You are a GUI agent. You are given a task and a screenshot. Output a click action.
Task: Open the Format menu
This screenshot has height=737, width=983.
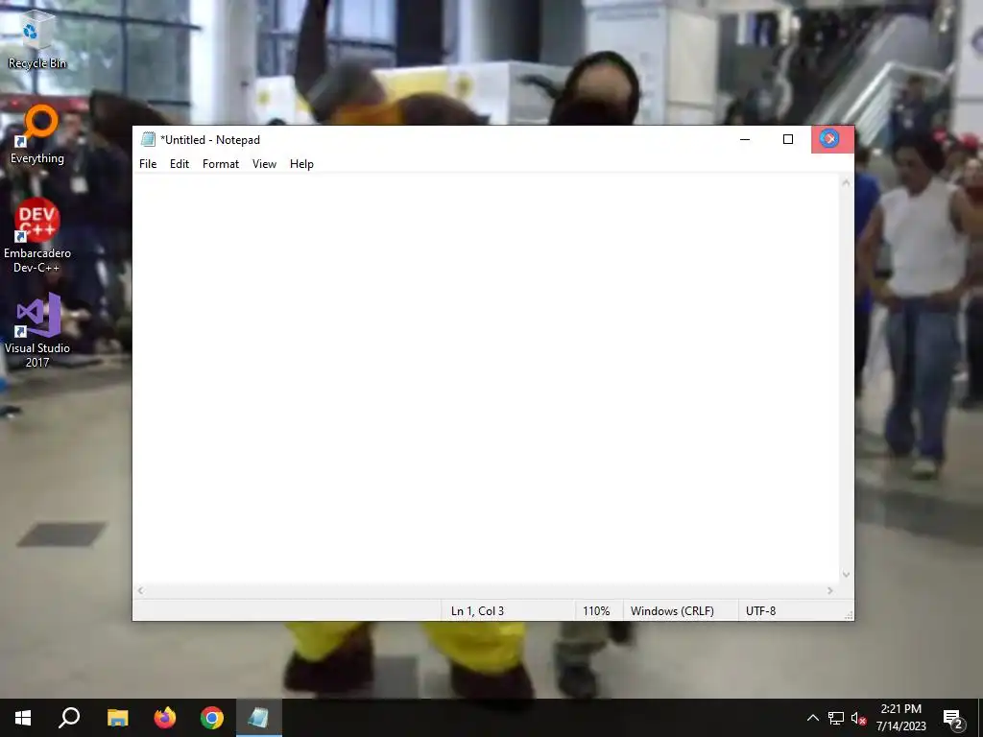click(x=221, y=163)
